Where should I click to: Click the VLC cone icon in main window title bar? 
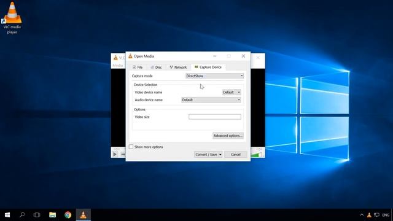(x=115, y=58)
